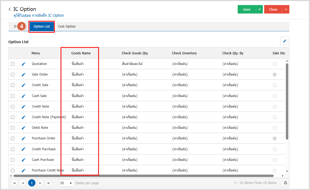This screenshot has width=310, height=190.
Task: Click the pencil icon beside Purchase Order
Action: coord(23,138)
